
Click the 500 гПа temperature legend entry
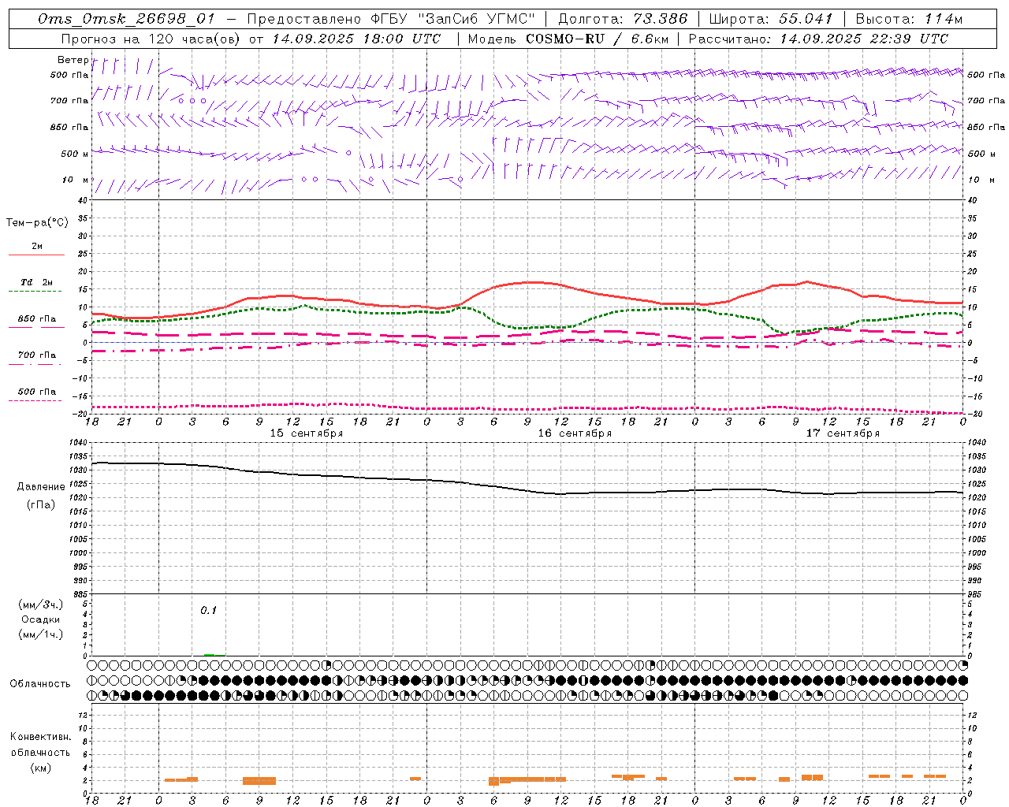pyautogui.click(x=37, y=392)
